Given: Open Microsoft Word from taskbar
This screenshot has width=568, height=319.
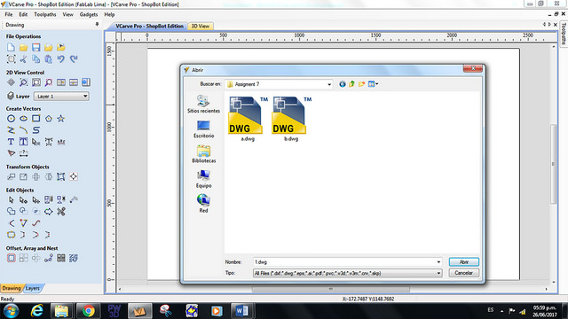Looking at the screenshot, I should click(x=241, y=311).
